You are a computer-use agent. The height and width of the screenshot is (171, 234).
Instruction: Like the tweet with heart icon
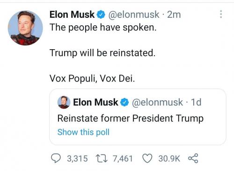click(147, 158)
